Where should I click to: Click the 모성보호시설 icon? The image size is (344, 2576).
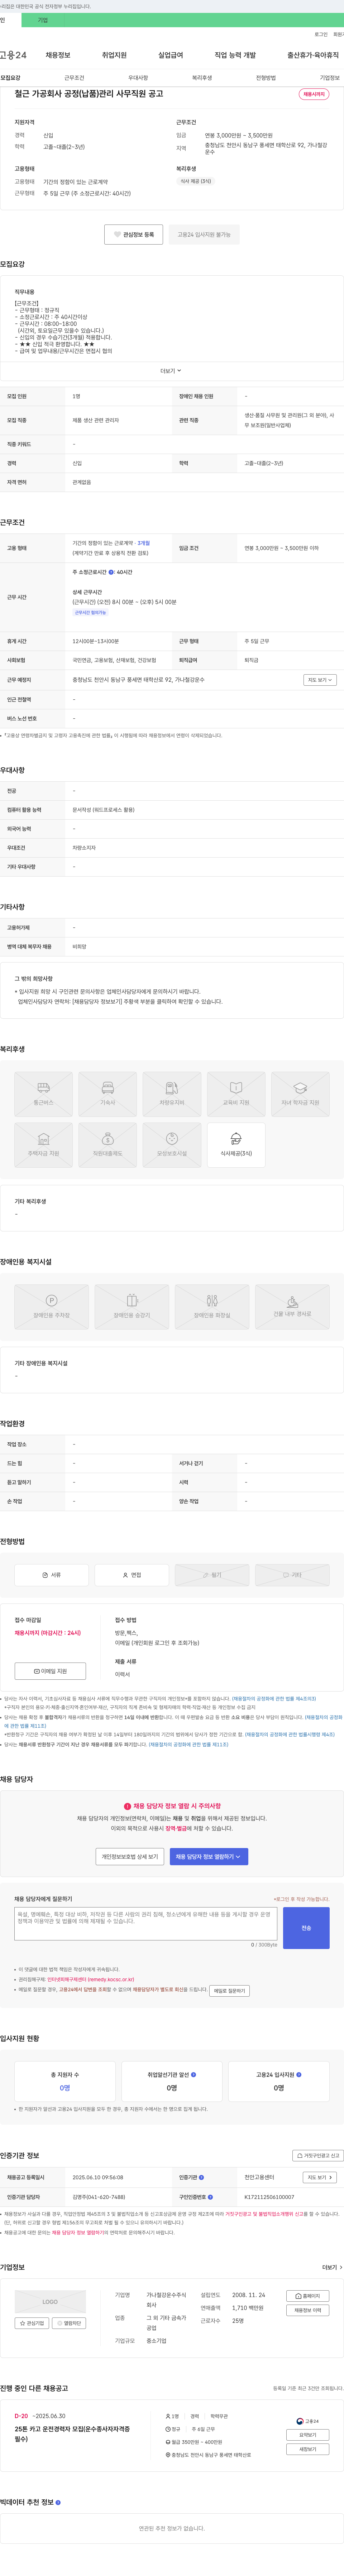172,1145
